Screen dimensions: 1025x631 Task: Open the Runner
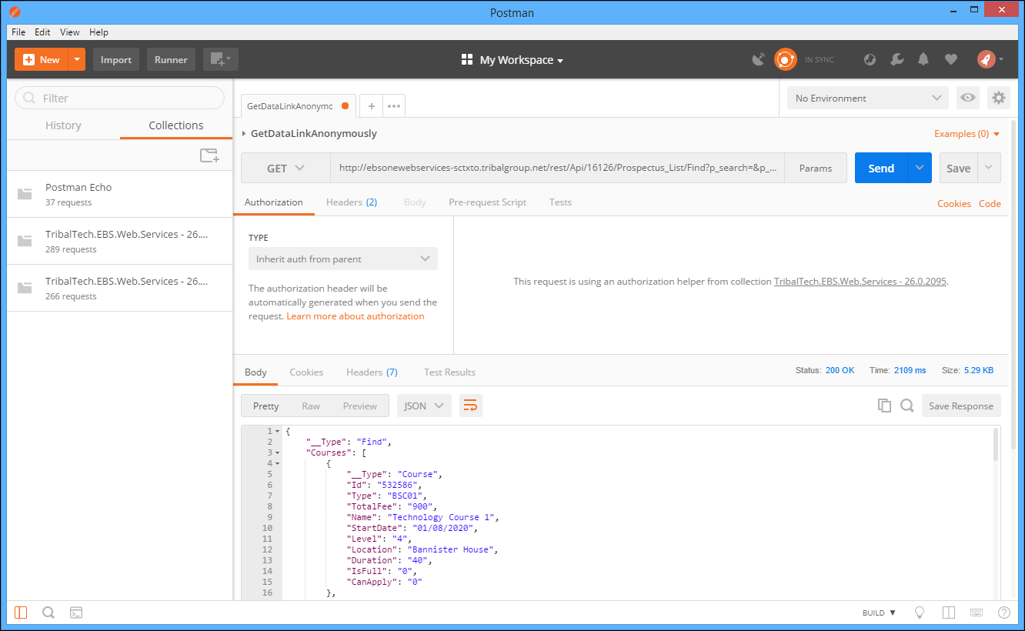171,59
